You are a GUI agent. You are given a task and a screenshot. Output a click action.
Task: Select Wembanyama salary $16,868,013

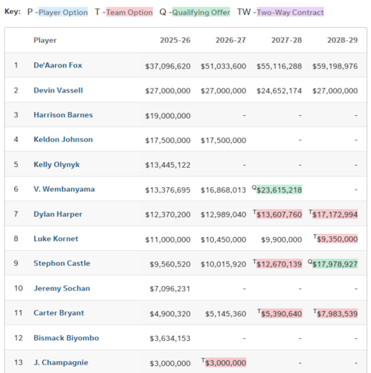click(x=223, y=190)
